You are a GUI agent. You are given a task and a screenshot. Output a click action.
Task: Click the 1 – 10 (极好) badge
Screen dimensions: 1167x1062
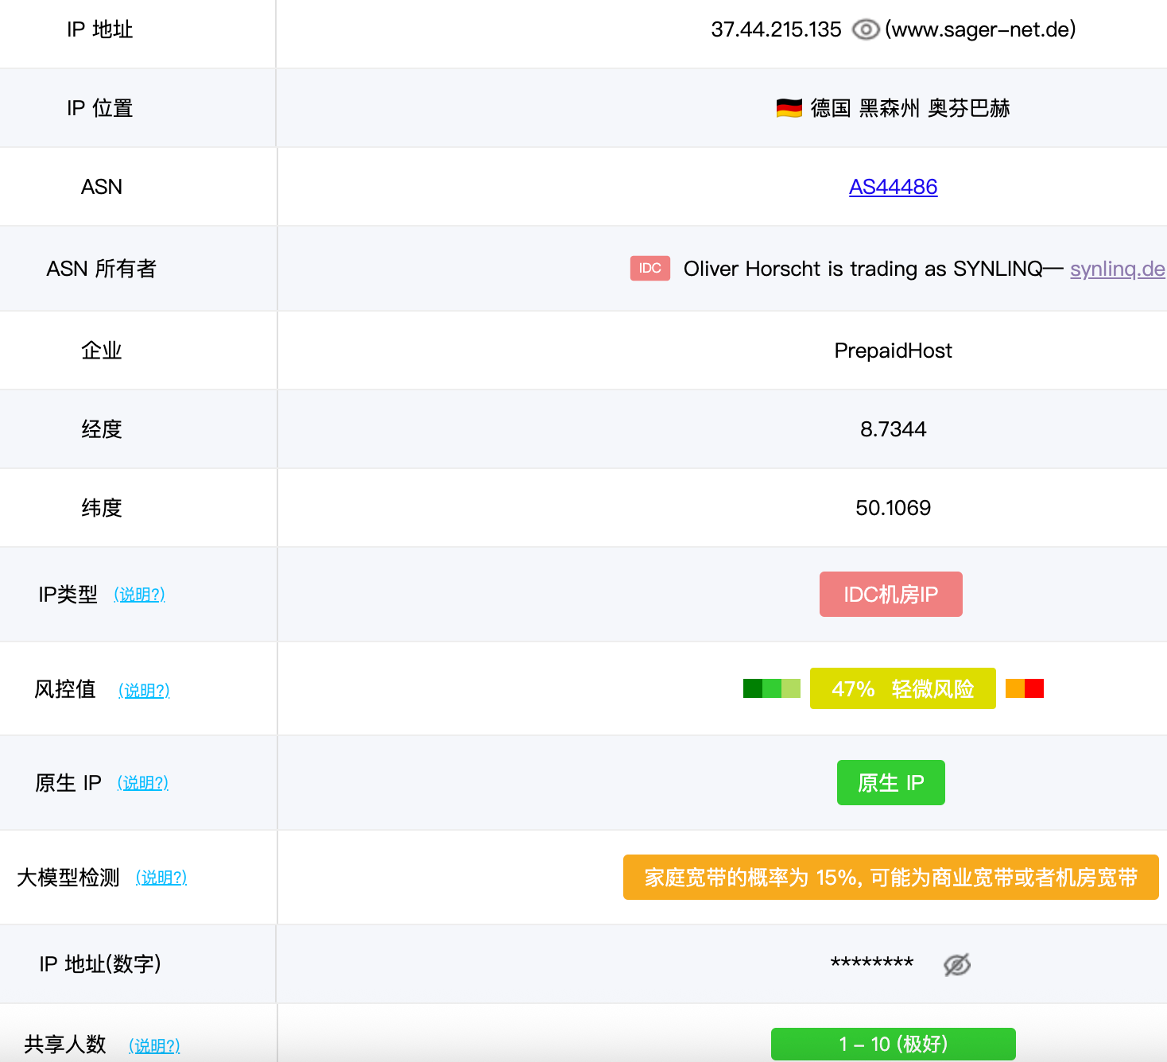[893, 1044]
